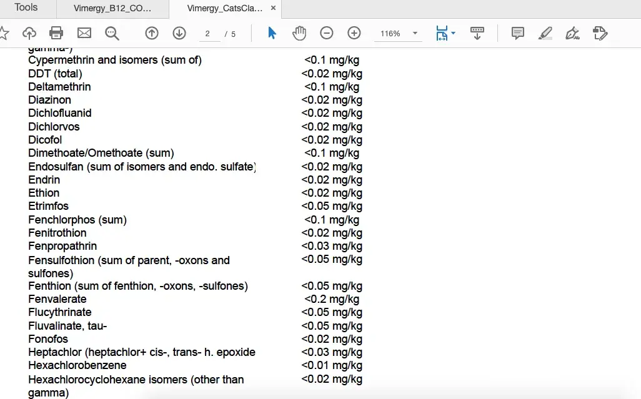Expand the fit page options dropdown

coord(453,33)
